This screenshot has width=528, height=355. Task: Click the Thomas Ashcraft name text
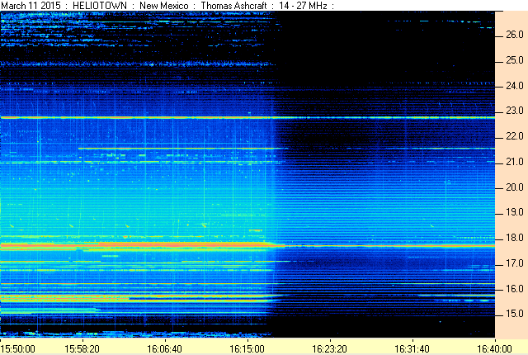[233, 6]
